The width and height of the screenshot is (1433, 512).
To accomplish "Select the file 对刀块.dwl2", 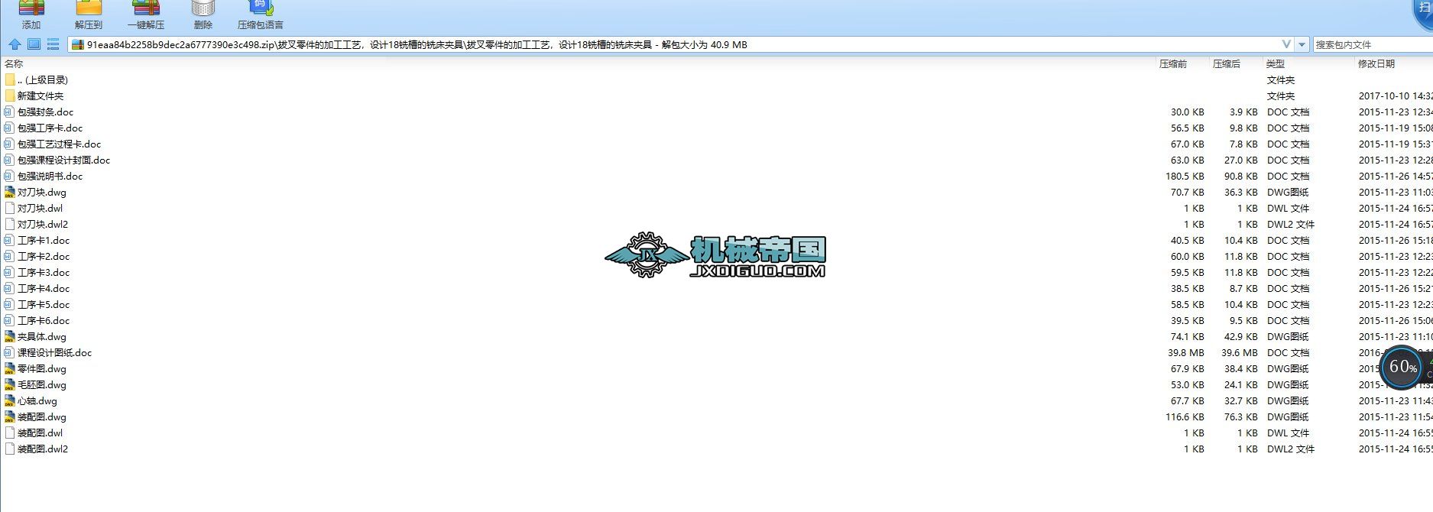I will tap(43, 224).
